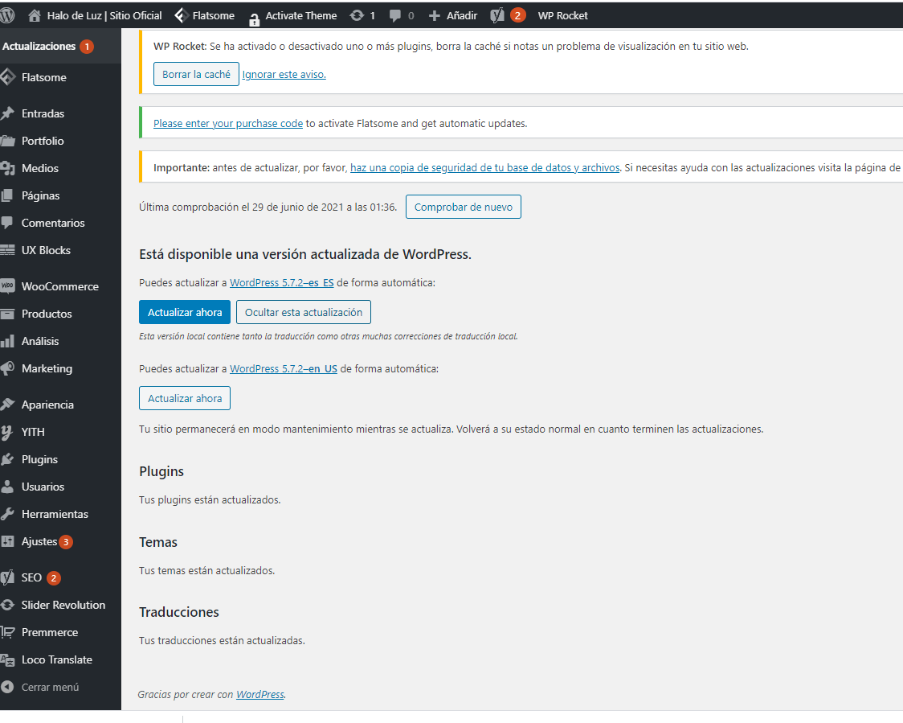
Task: Click the Productos box icon
Action: coord(7,314)
